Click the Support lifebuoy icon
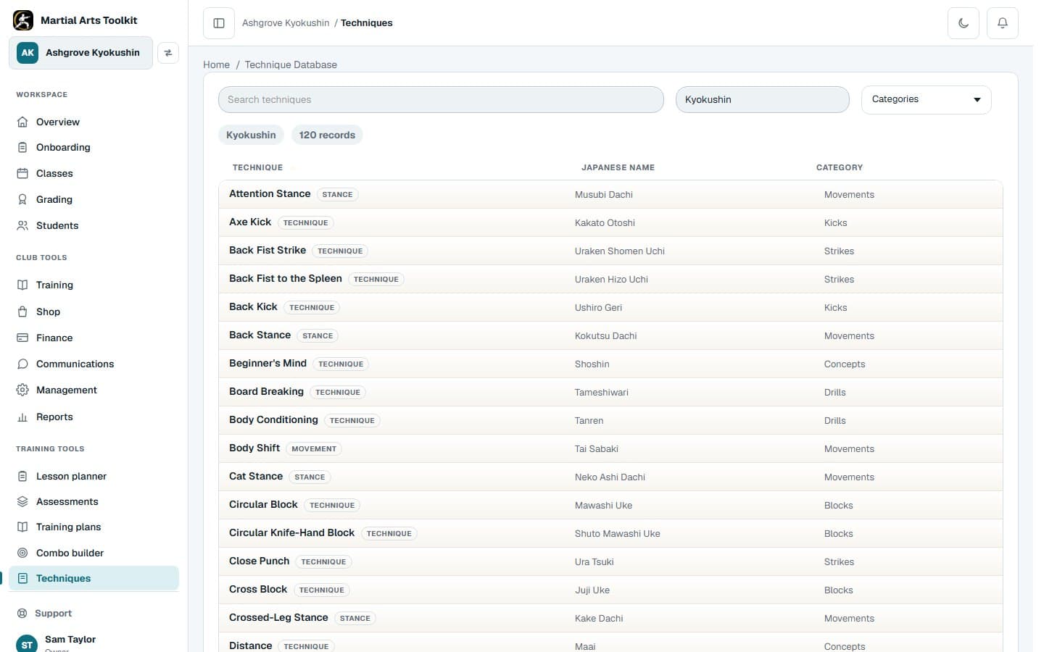The width and height of the screenshot is (1044, 652). 22,613
